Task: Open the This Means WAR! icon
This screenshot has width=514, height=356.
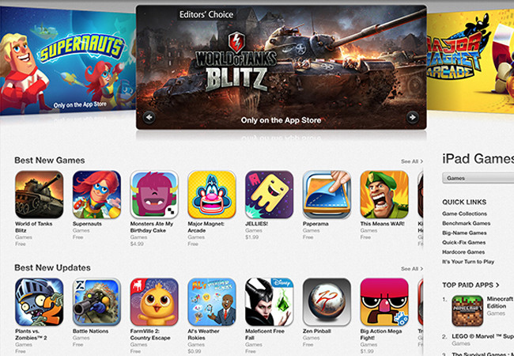Action: [384, 195]
